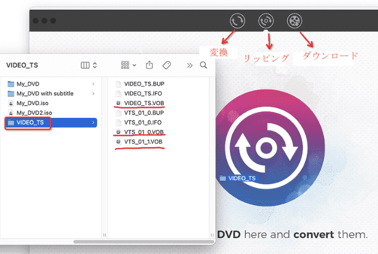Close the converter app window

pos(36,20)
